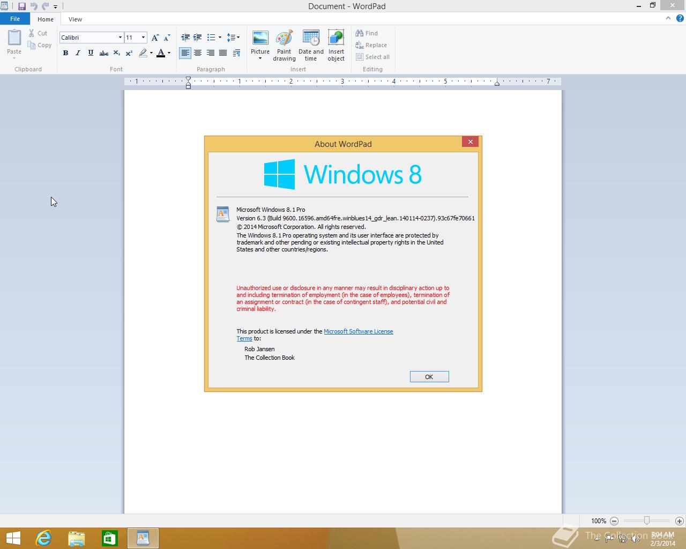The height and width of the screenshot is (549, 686).
Task: Open Internet Explorer from the taskbar
Action: tap(43, 538)
